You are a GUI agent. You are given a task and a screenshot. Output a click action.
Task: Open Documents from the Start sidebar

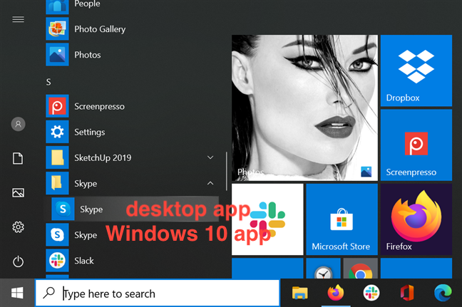tap(18, 158)
